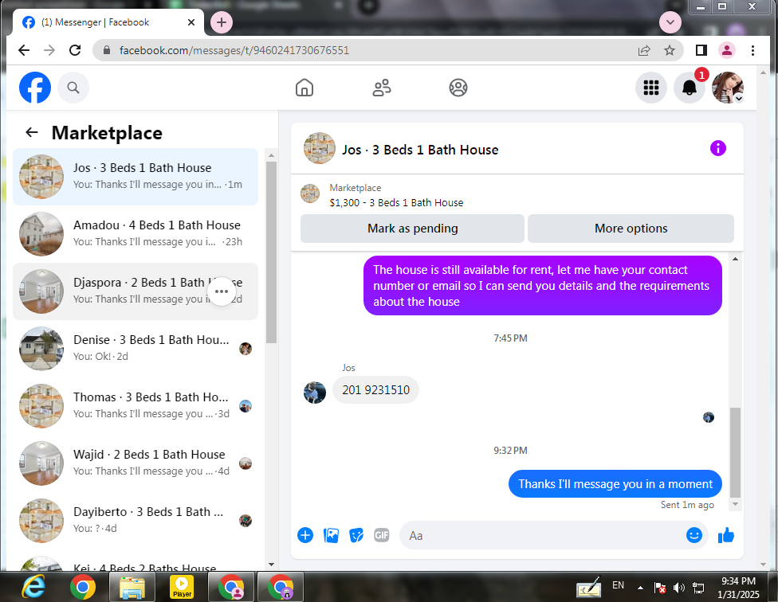
Task: Open the account profile picture menu
Action: 728,88
